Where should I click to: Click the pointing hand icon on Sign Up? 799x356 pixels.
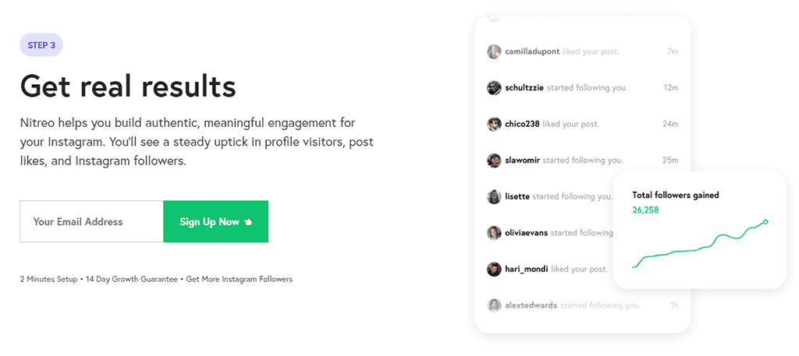pos(247,222)
